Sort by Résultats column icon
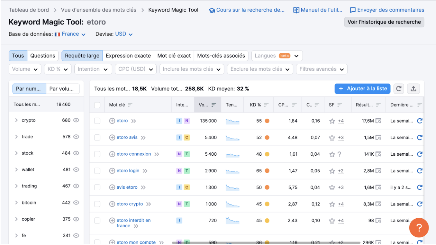436x245 pixels. click(378, 105)
